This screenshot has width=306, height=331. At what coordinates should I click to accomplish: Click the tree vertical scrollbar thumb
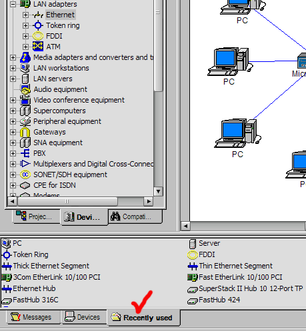[x=158, y=45]
